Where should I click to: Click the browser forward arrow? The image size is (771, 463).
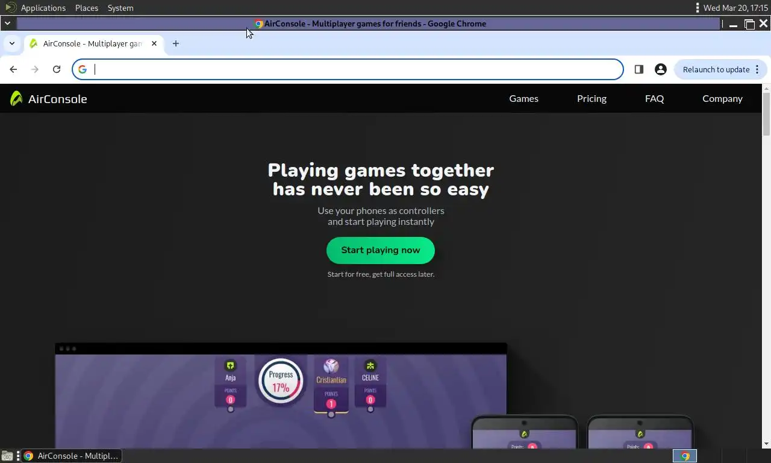click(x=35, y=69)
